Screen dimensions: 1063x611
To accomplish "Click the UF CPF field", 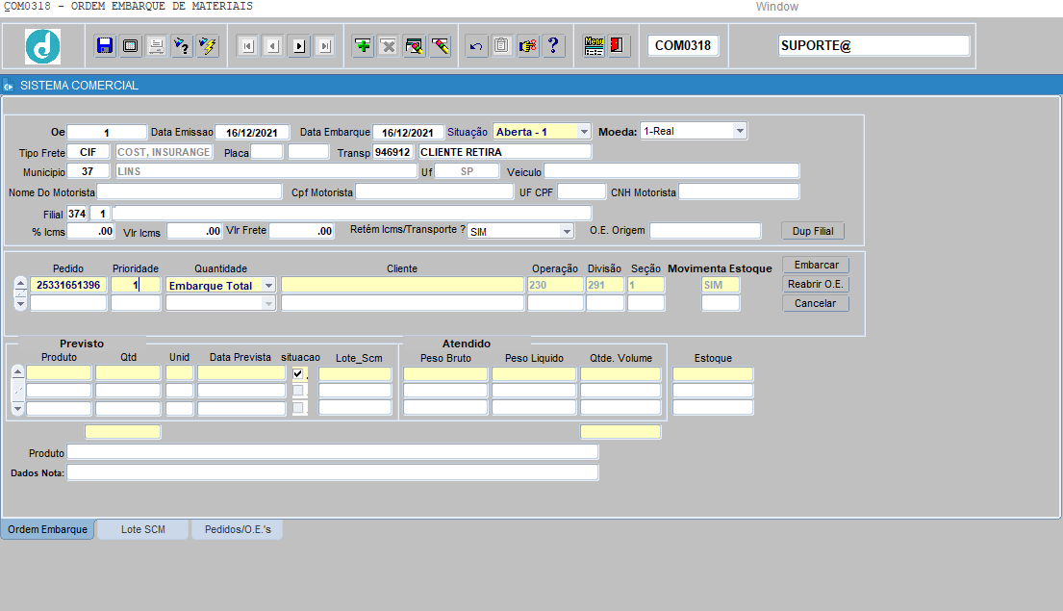I will point(581,191).
